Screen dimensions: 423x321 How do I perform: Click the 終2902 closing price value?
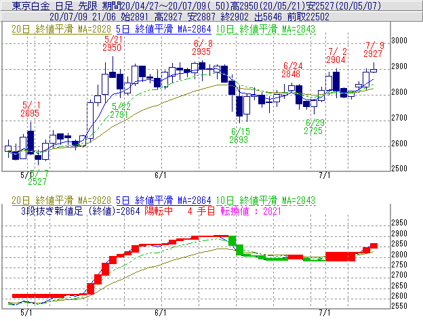[x=235, y=17]
